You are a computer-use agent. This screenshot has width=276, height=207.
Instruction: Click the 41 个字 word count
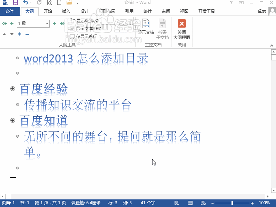(148, 203)
